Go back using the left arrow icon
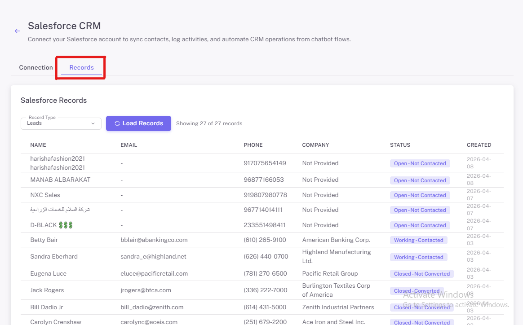The width and height of the screenshot is (523, 325). click(18, 31)
